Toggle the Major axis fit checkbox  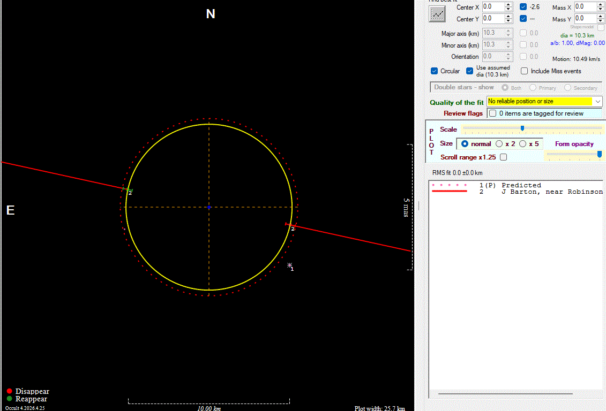pyautogui.click(x=523, y=33)
